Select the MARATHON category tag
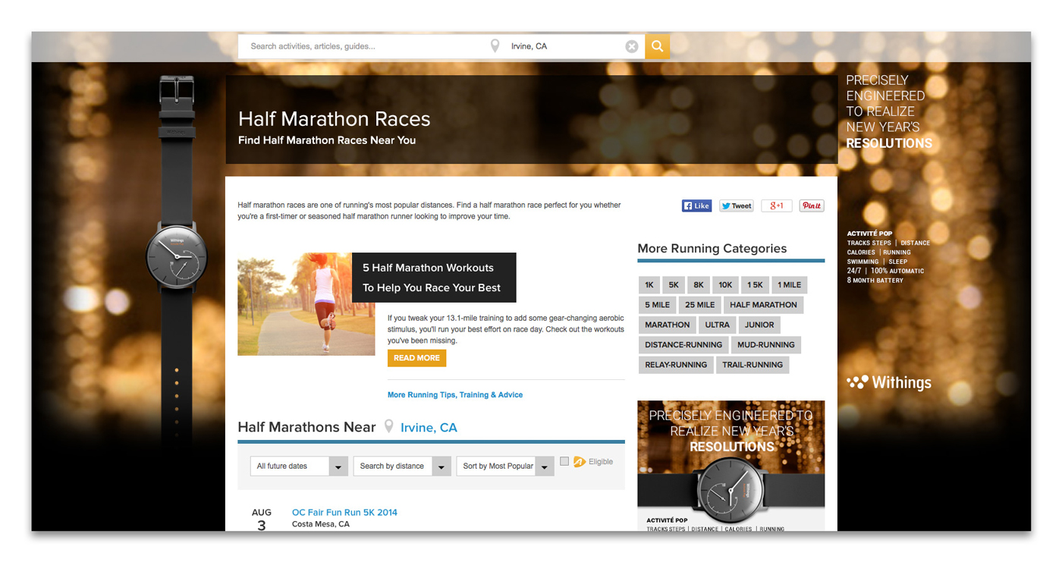 667,325
